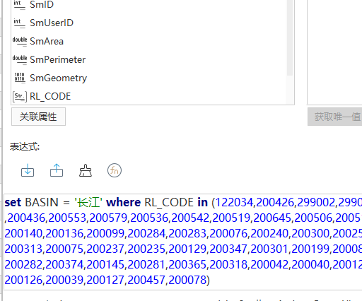Select the RL_CODE string type icon
Viewport: 362px width, 301px height.
click(20, 96)
